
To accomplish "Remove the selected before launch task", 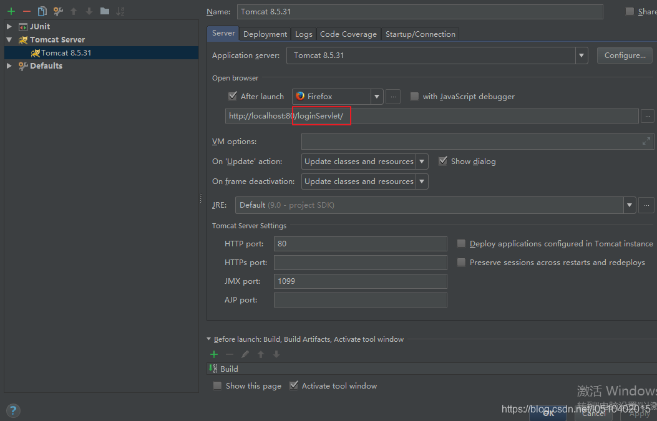I will pos(230,354).
